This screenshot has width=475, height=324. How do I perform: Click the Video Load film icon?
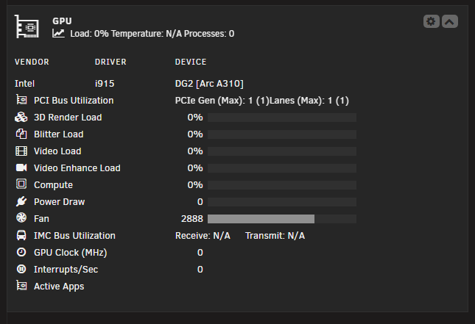click(21, 151)
